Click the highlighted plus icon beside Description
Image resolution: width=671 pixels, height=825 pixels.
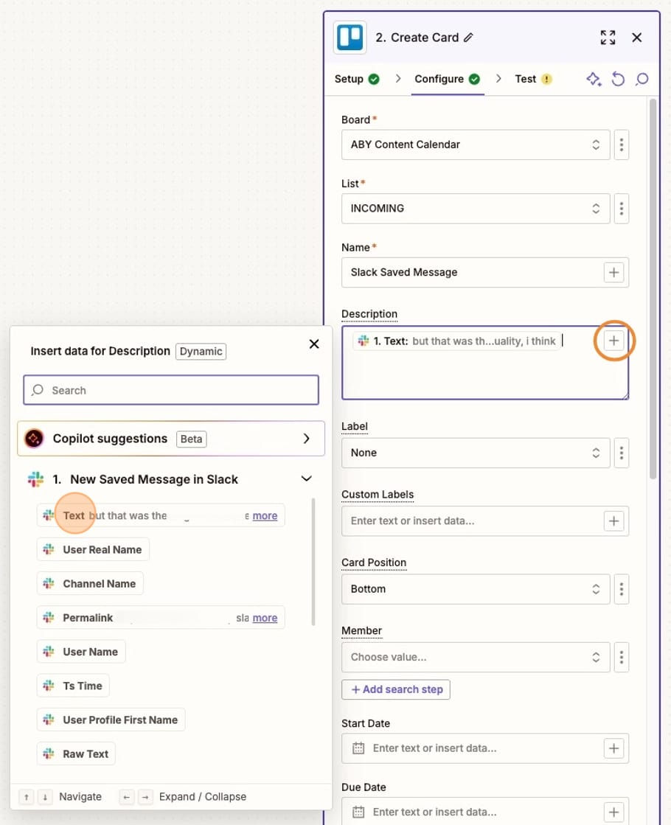point(613,341)
